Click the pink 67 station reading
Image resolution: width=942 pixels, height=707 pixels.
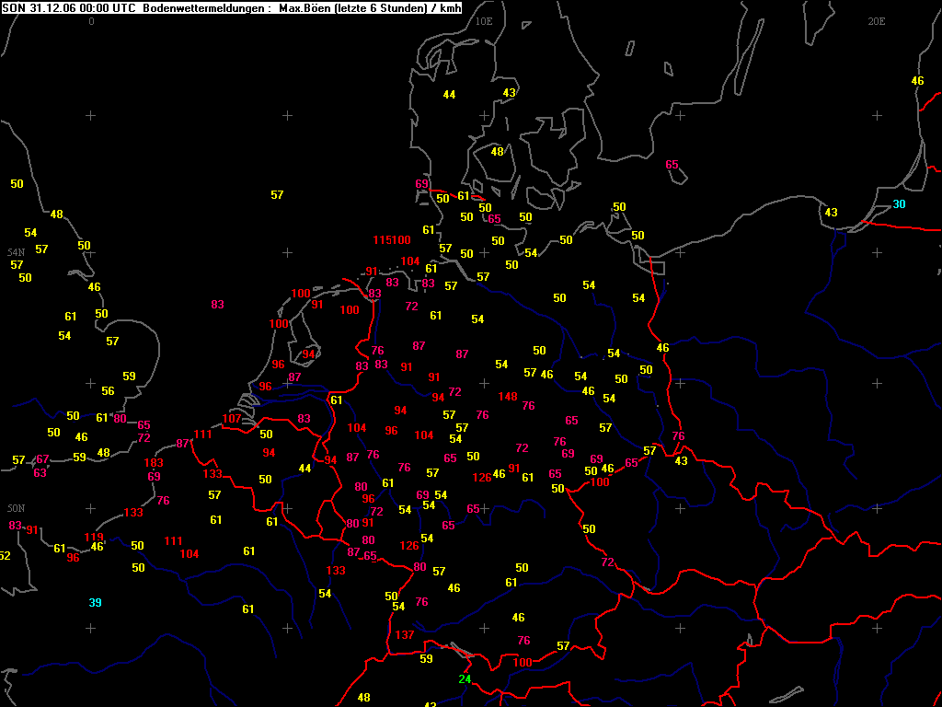pyautogui.click(x=42, y=459)
